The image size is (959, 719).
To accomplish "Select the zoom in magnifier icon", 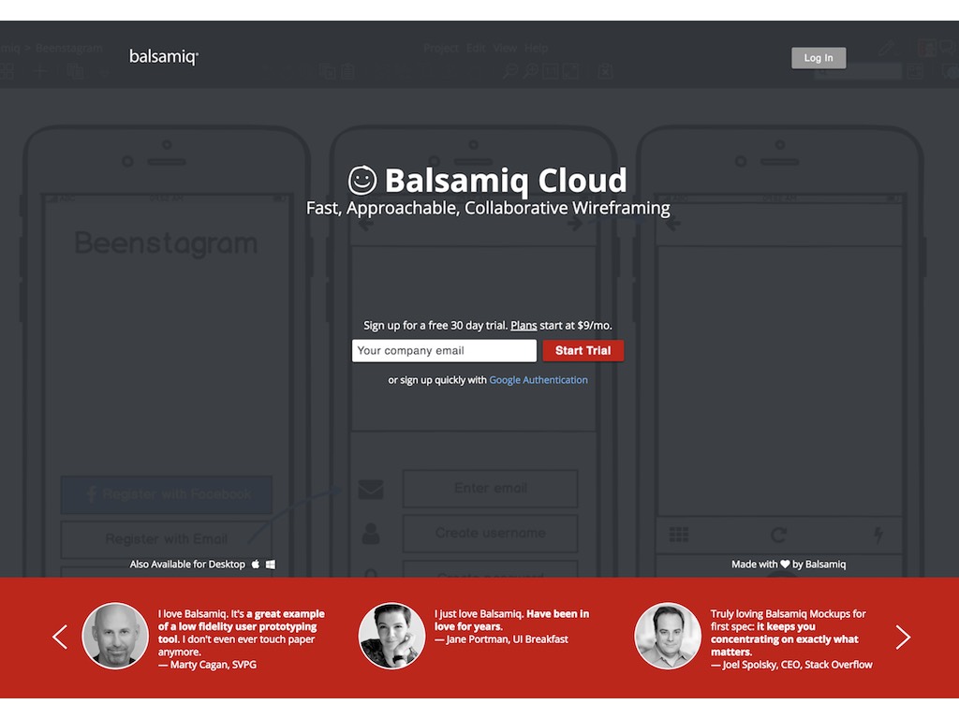I will coord(531,70).
